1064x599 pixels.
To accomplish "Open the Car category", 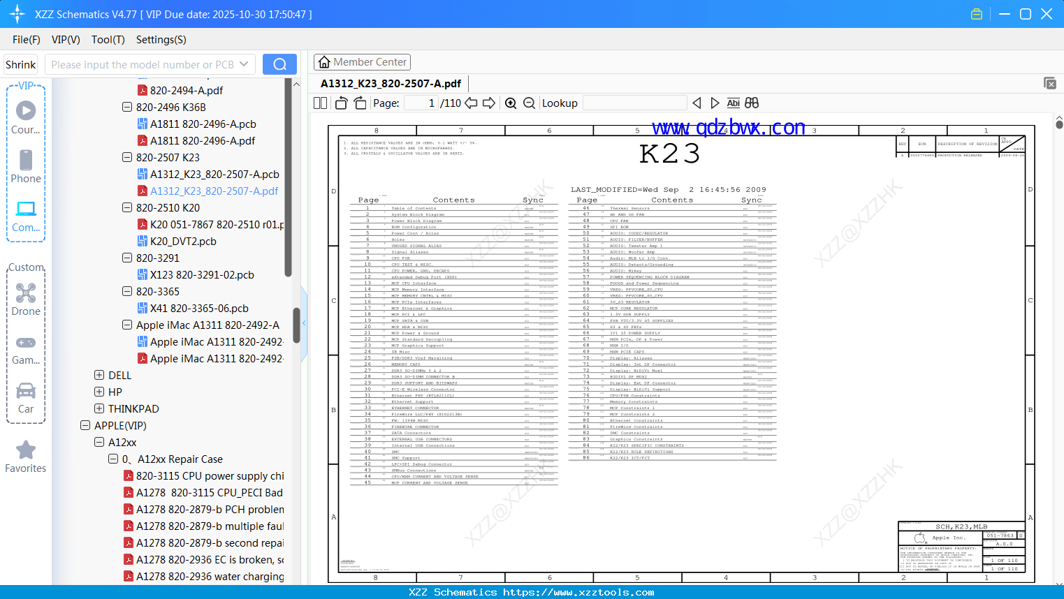I will click(26, 397).
